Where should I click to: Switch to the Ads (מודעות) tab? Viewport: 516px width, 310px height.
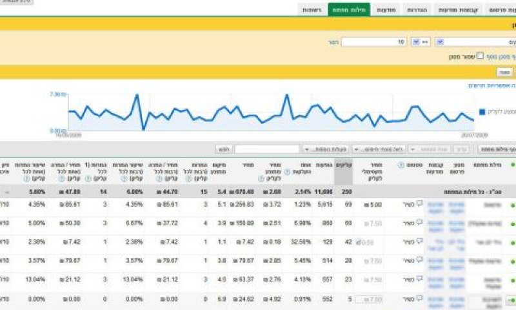pos(386,10)
